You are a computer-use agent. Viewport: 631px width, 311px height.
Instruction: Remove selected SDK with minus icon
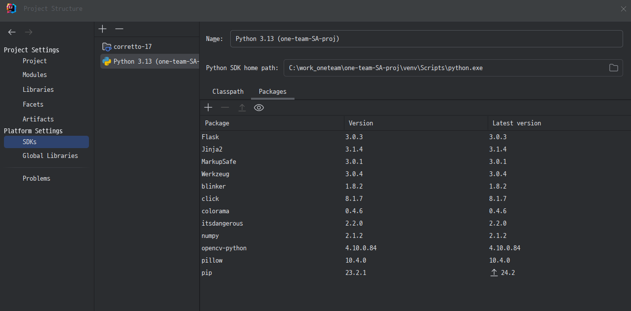[x=119, y=29]
